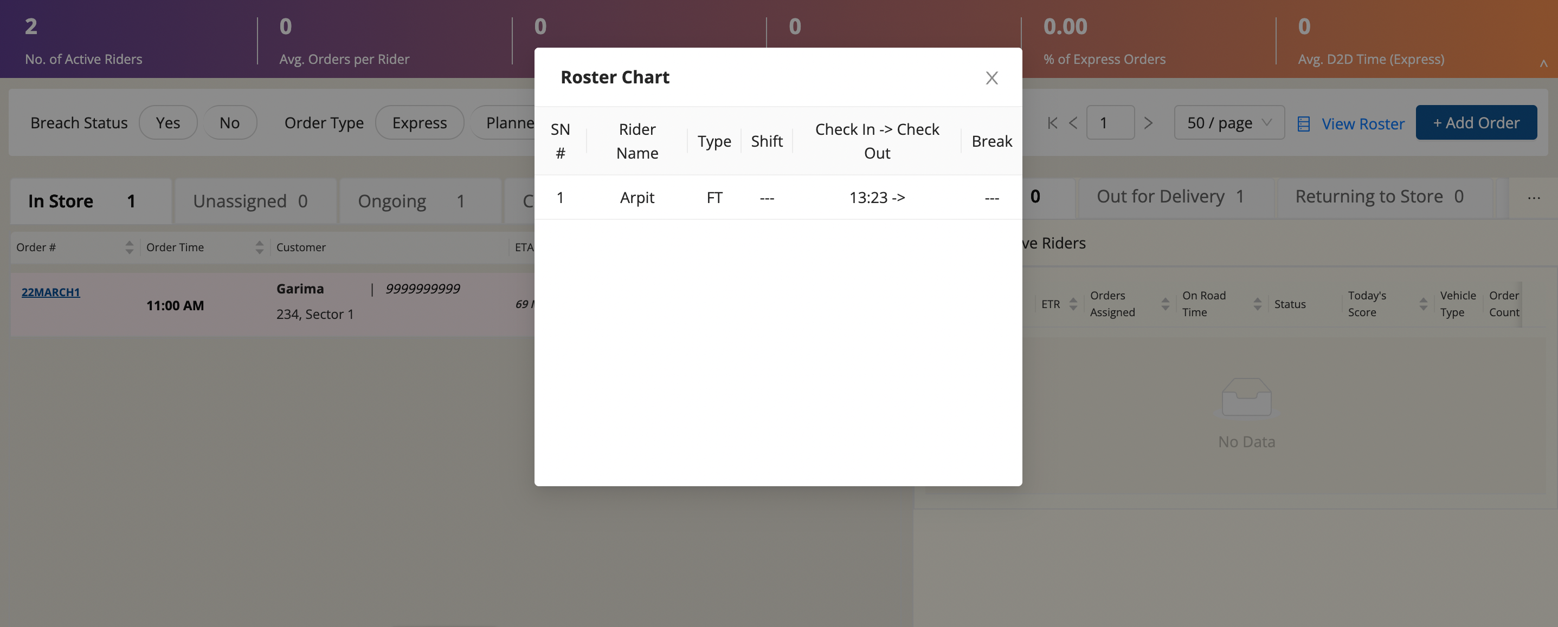Image resolution: width=1558 pixels, height=627 pixels.
Task: Sort by Orders Assigned arrows
Action: [x=1165, y=304]
